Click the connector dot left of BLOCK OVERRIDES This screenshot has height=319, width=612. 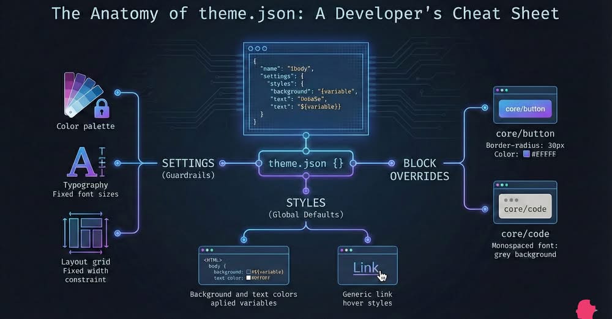(x=392, y=163)
